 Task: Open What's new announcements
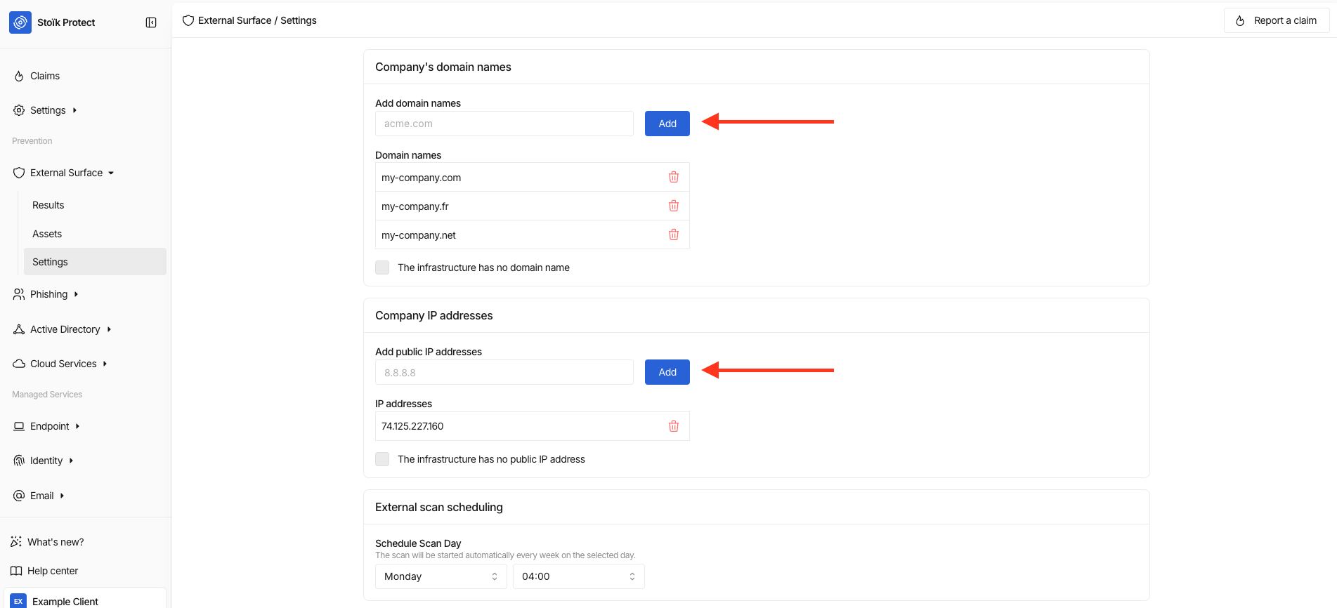click(55, 542)
